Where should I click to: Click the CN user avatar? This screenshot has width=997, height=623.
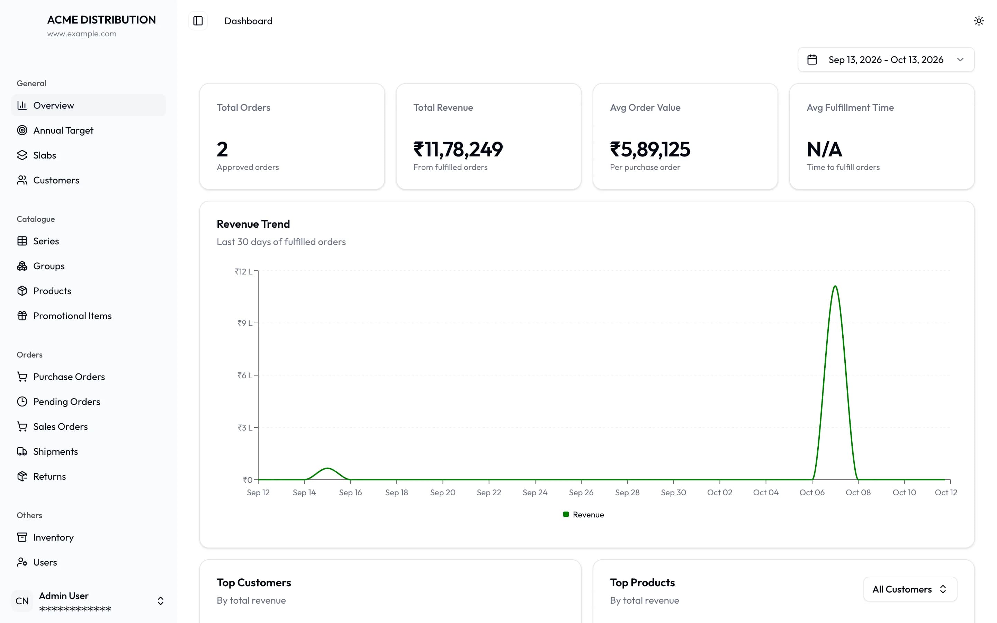[x=22, y=601]
